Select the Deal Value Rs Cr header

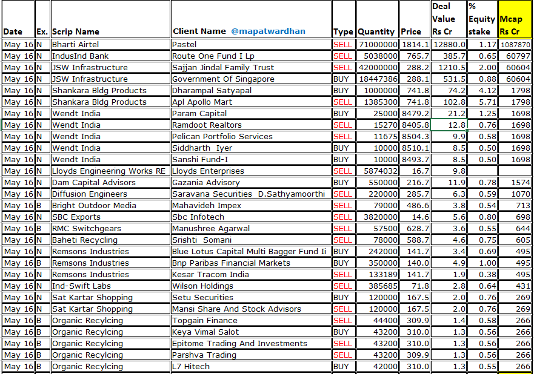(x=449, y=19)
